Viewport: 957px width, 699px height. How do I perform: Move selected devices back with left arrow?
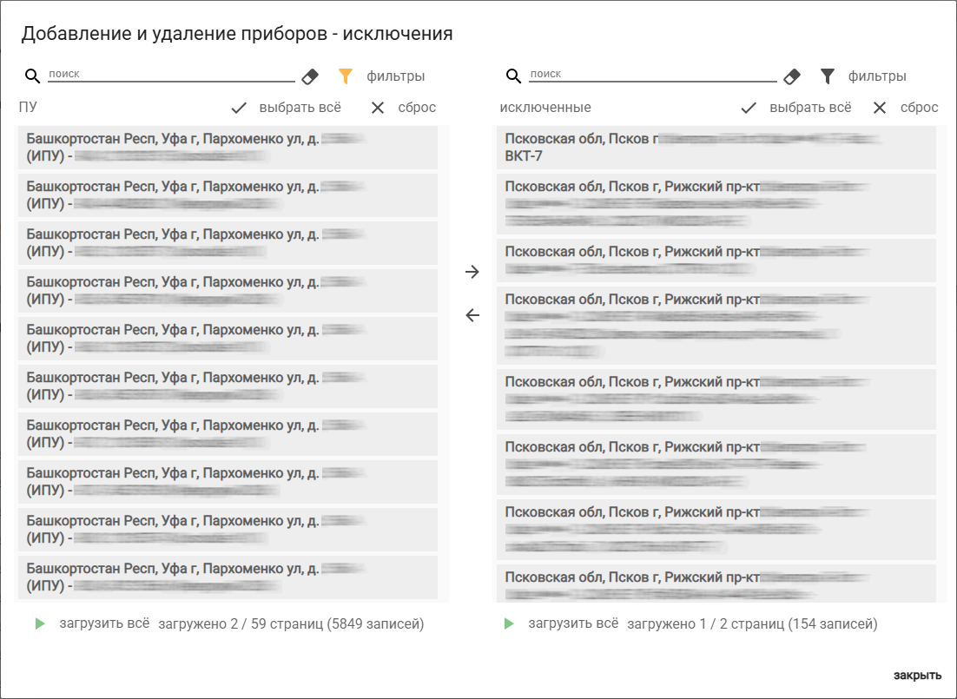tap(472, 315)
